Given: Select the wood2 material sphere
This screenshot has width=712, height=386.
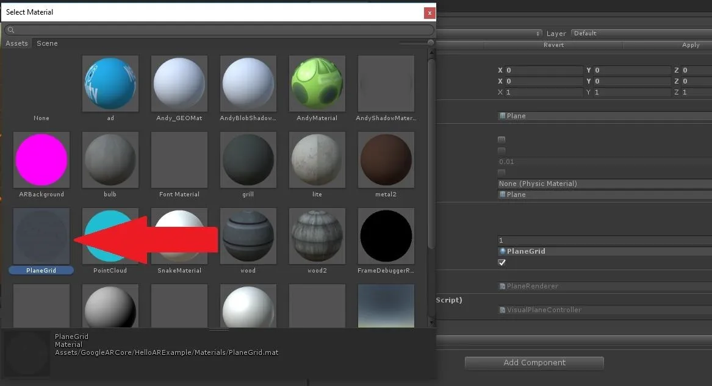Looking at the screenshot, I should [x=317, y=236].
